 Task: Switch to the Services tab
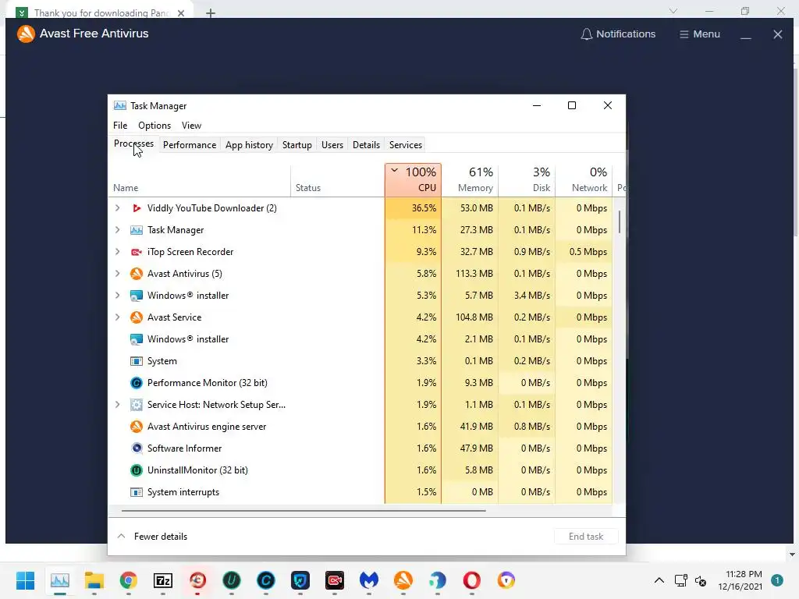click(x=406, y=145)
